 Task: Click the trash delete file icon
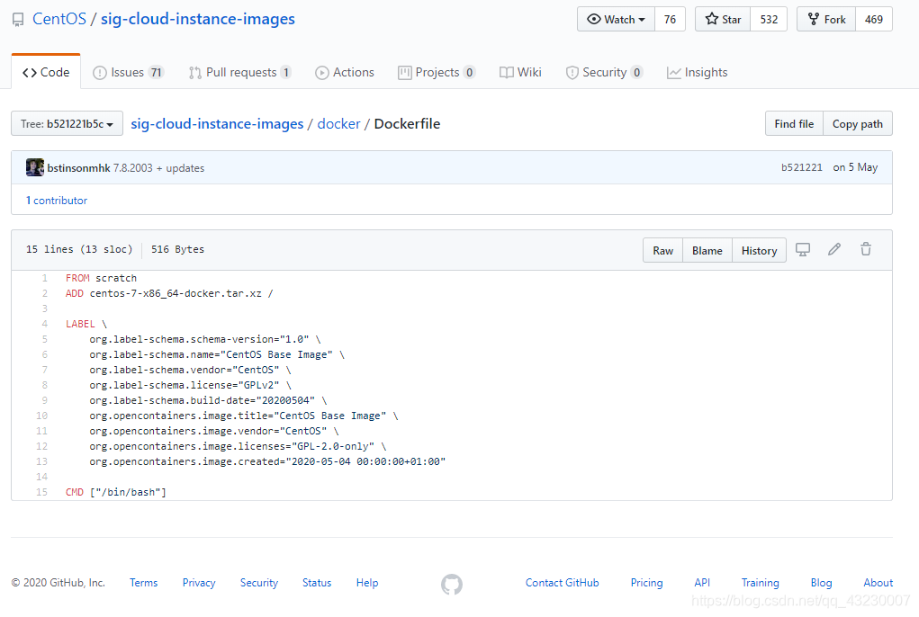[x=866, y=249]
